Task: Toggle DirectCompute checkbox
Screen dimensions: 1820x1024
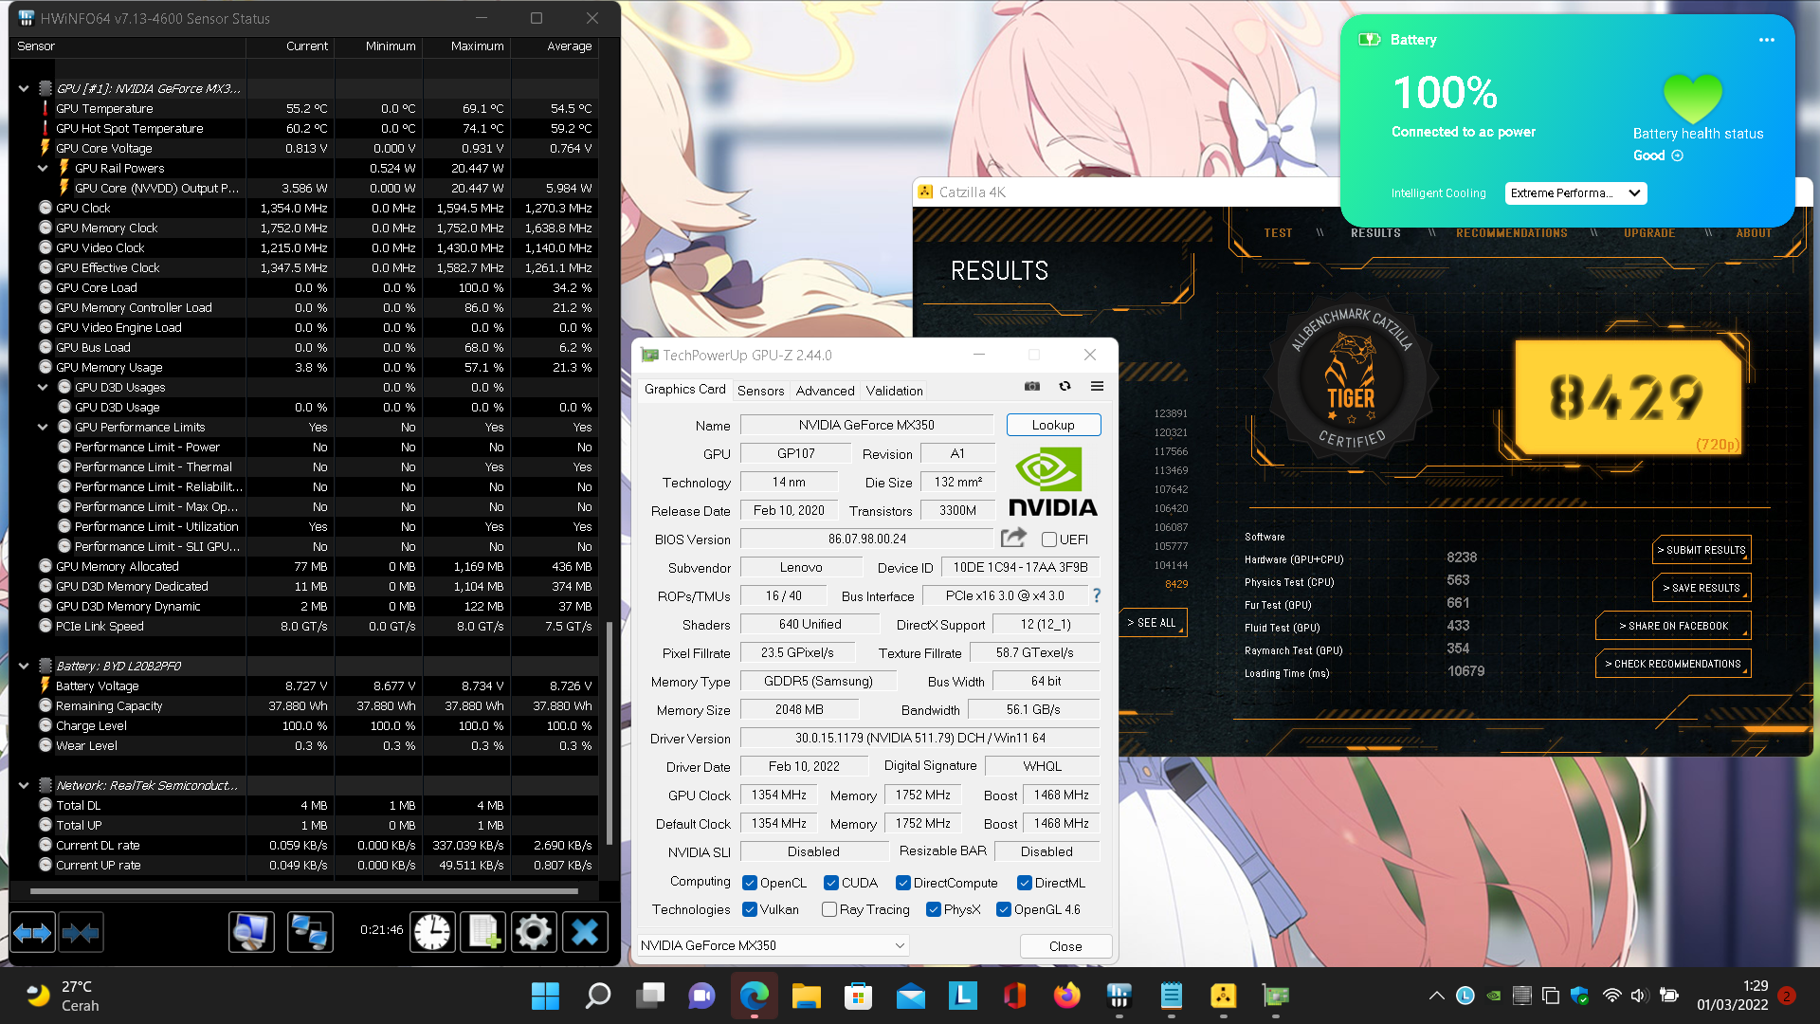Action: (903, 883)
